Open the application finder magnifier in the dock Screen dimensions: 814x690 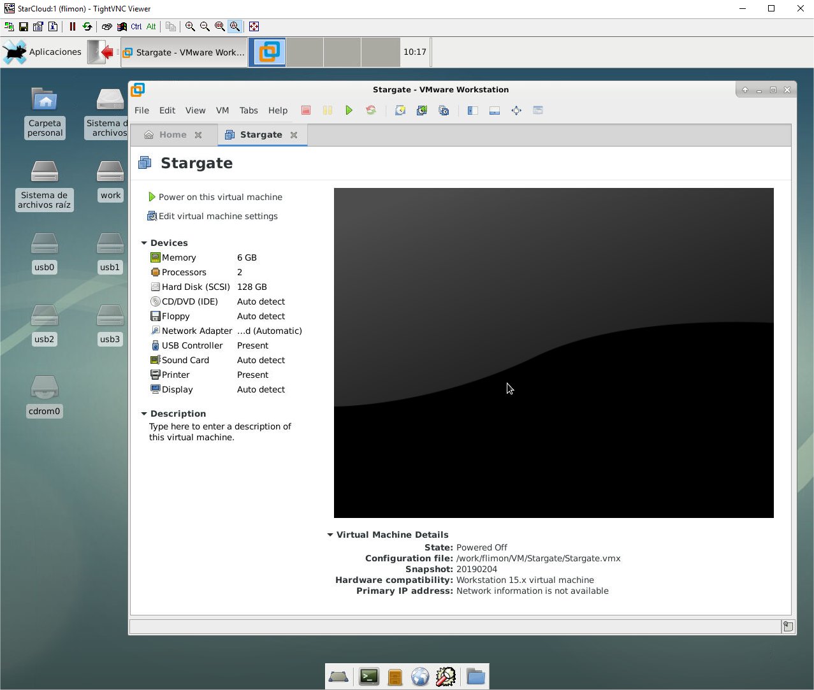(x=446, y=677)
